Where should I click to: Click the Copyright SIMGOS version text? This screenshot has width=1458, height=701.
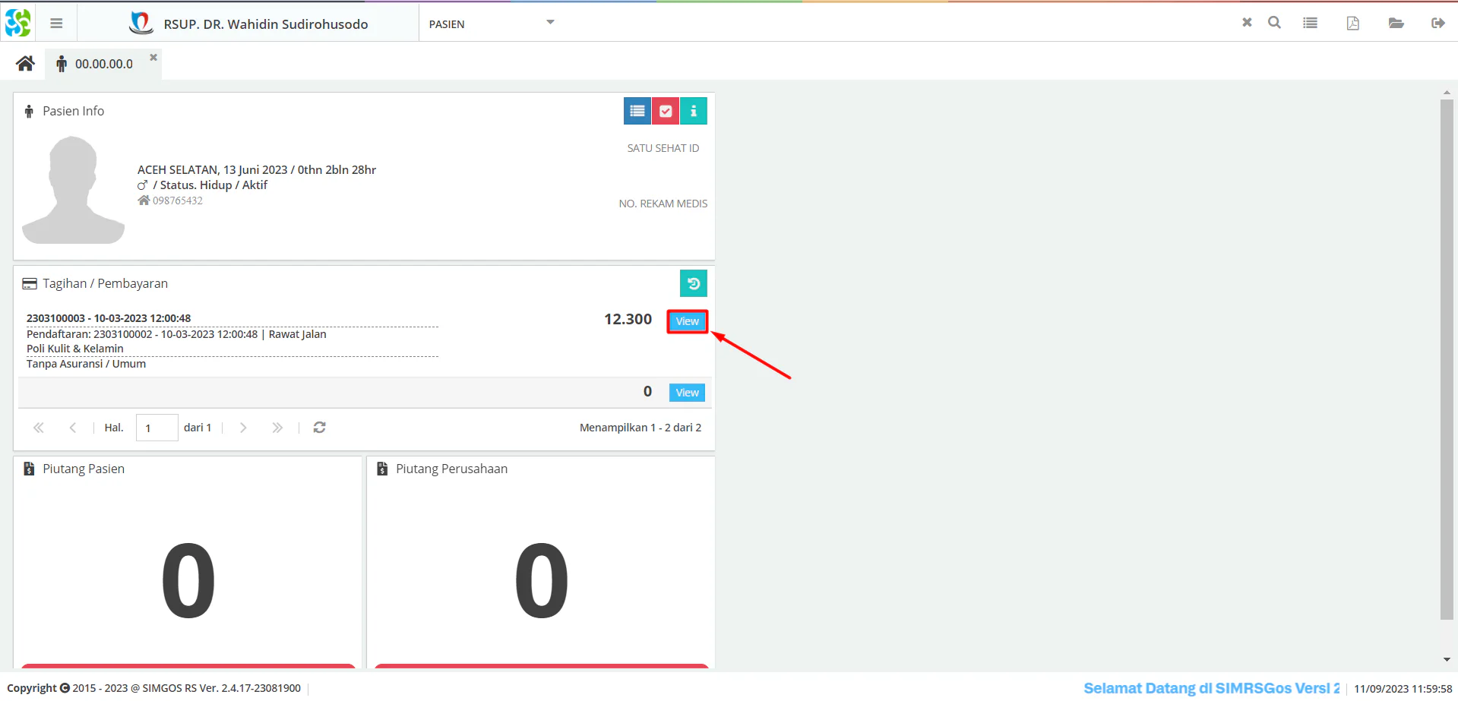click(x=154, y=688)
